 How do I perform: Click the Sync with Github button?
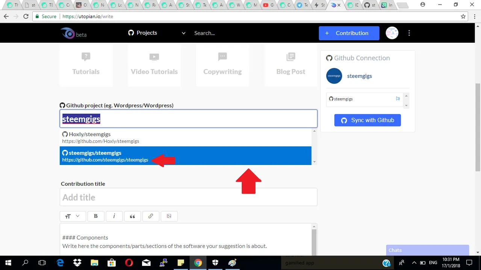(368, 120)
